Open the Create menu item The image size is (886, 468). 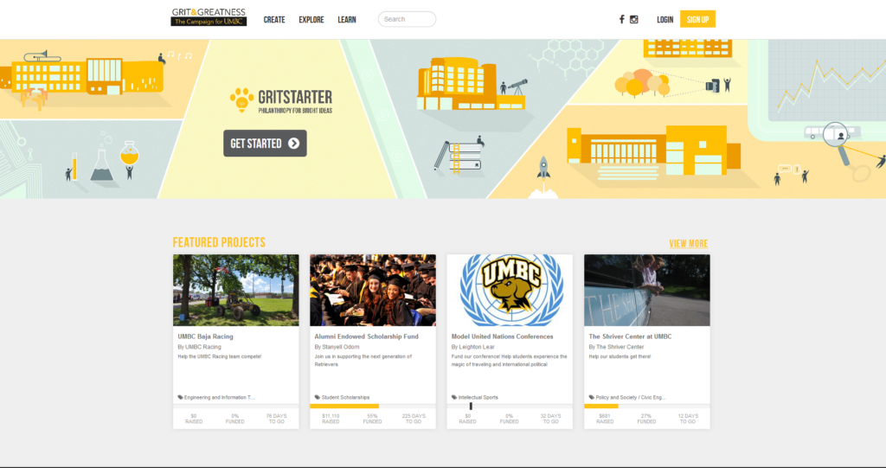[274, 20]
